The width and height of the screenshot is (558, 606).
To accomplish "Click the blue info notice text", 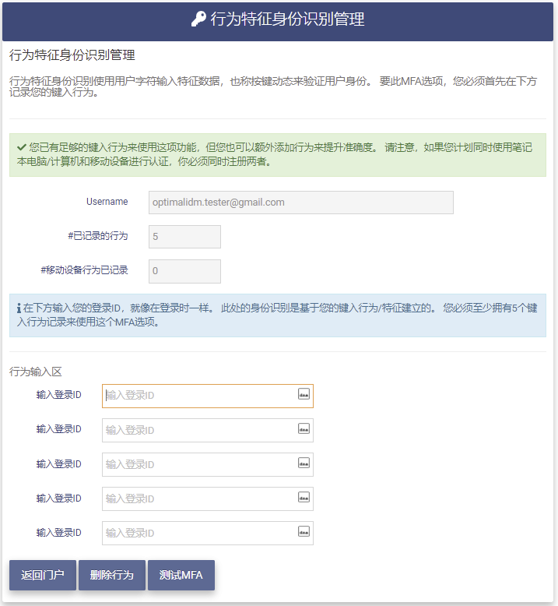I will pyautogui.click(x=277, y=315).
